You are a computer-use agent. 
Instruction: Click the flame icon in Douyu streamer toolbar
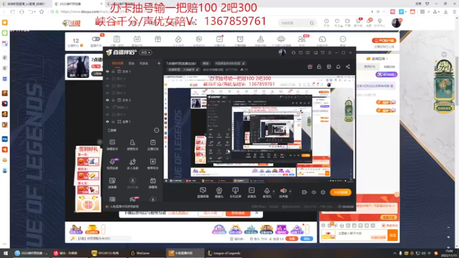point(178,39)
